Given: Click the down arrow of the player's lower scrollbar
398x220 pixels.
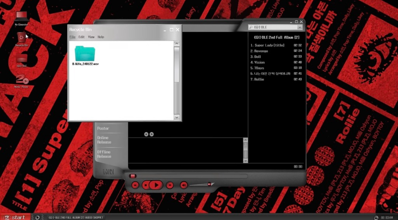Looking at the screenshot, I should 245,161.
